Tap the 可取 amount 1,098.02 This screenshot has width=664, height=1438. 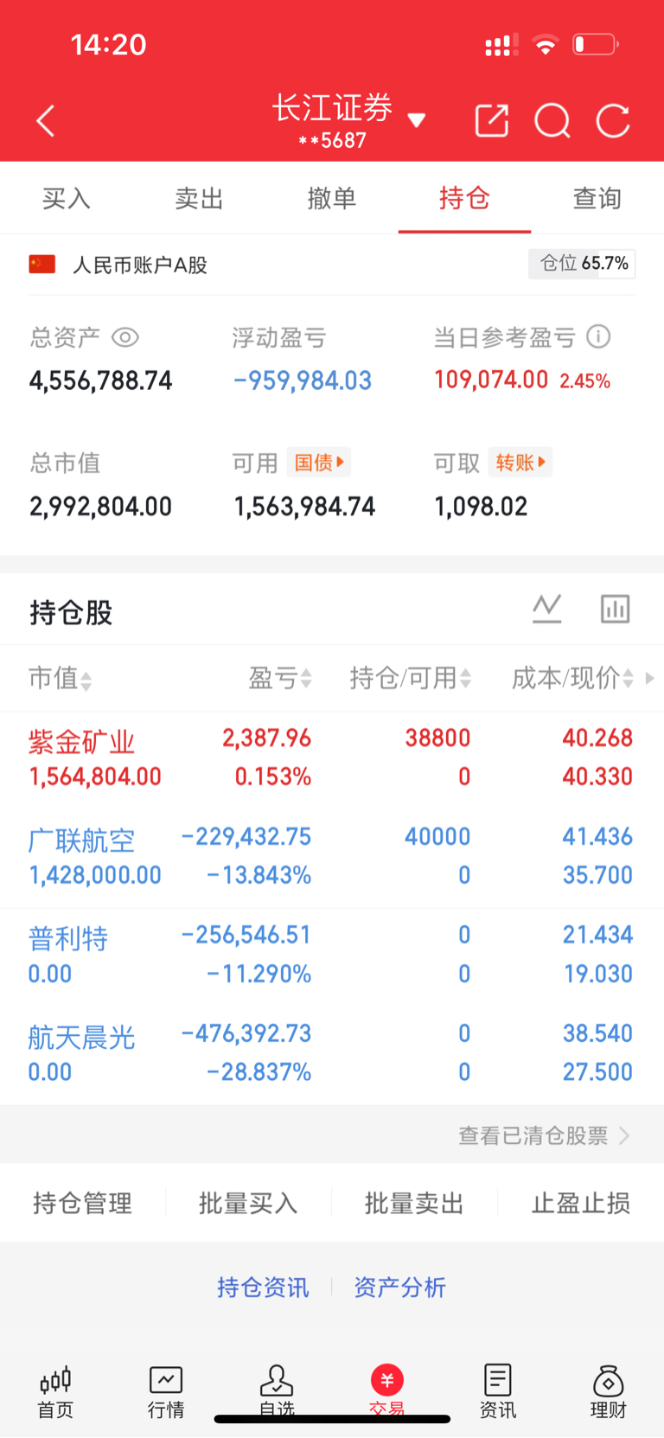(x=481, y=506)
